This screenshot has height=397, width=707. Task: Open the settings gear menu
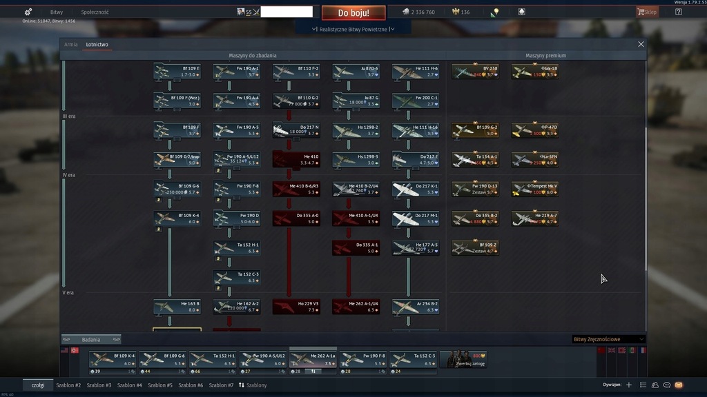[x=28, y=12]
